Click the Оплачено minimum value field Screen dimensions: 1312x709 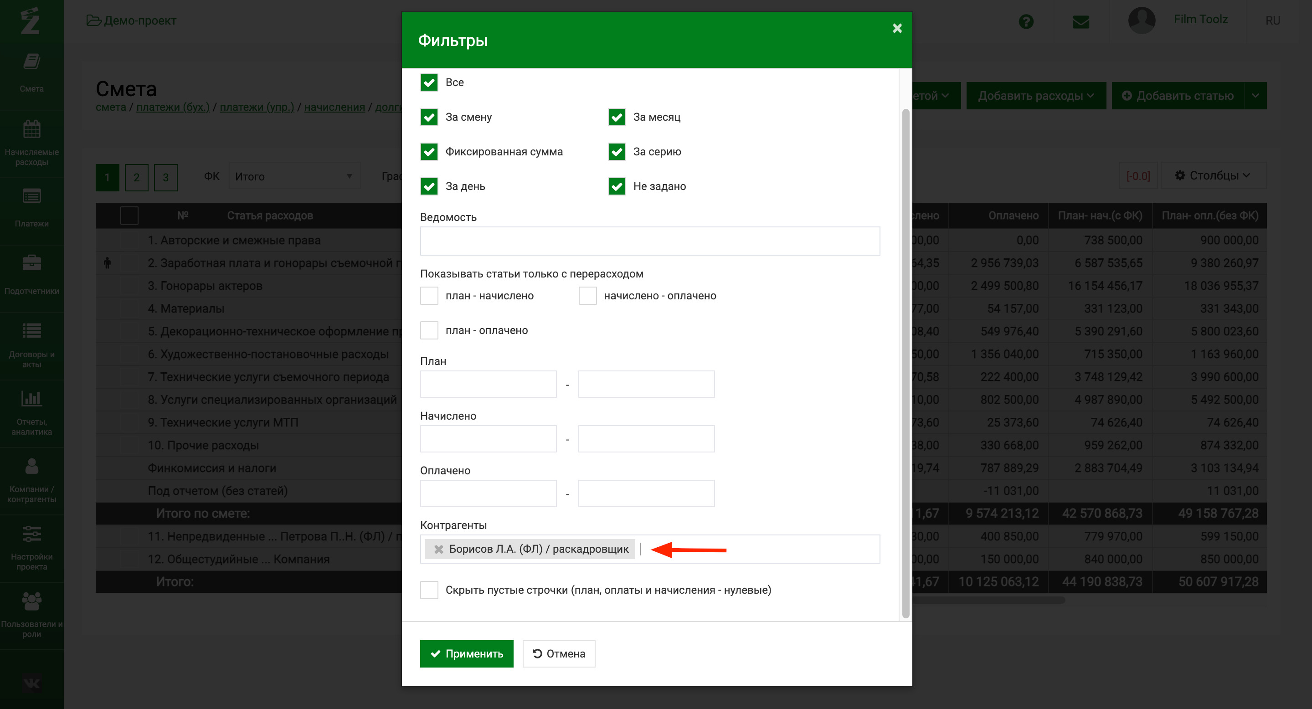pos(488,493)
